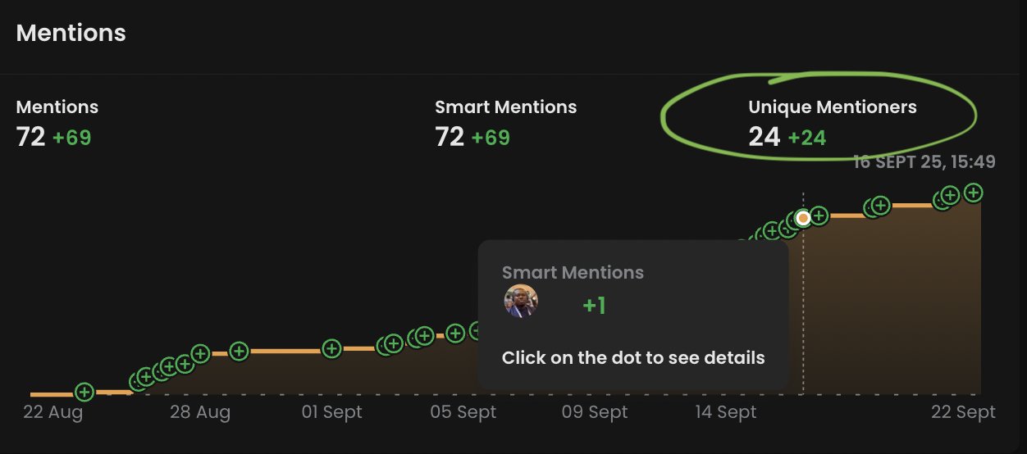Click the lone plus marker between 28 Aug and 01 Sept
This screenshot has height=454, width=1027.
239,351
